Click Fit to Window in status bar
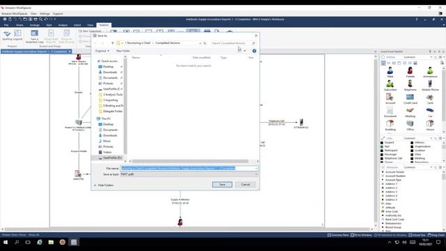 click(x=361, y=235)
